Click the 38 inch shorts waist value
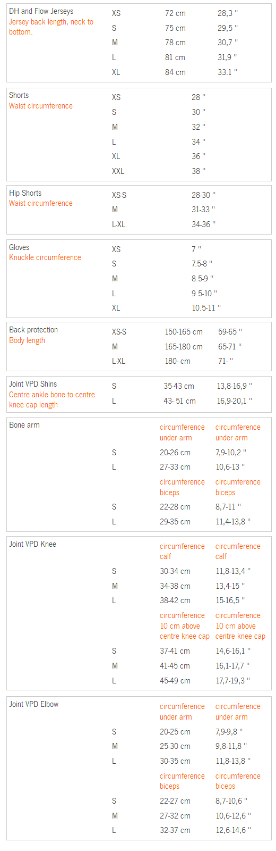 [x=199, y=171]
